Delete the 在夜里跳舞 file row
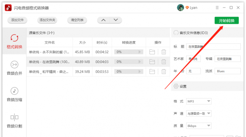This screenshot has height=137, width=246. pyautogui.click(x=163, y=62)
